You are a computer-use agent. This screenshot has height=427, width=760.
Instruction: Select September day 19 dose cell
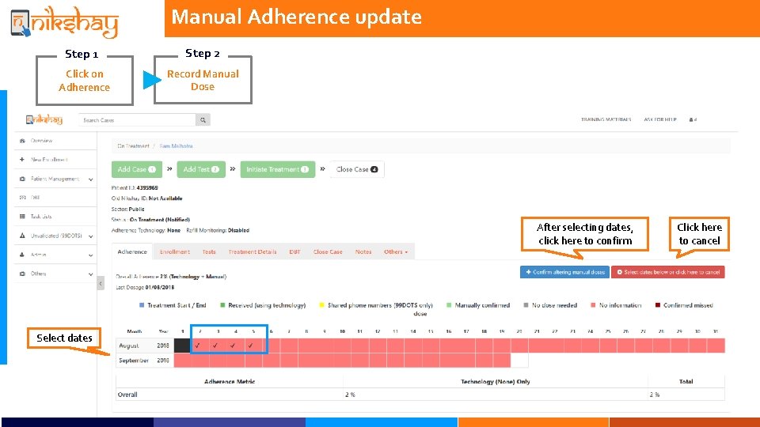[502, 361]
